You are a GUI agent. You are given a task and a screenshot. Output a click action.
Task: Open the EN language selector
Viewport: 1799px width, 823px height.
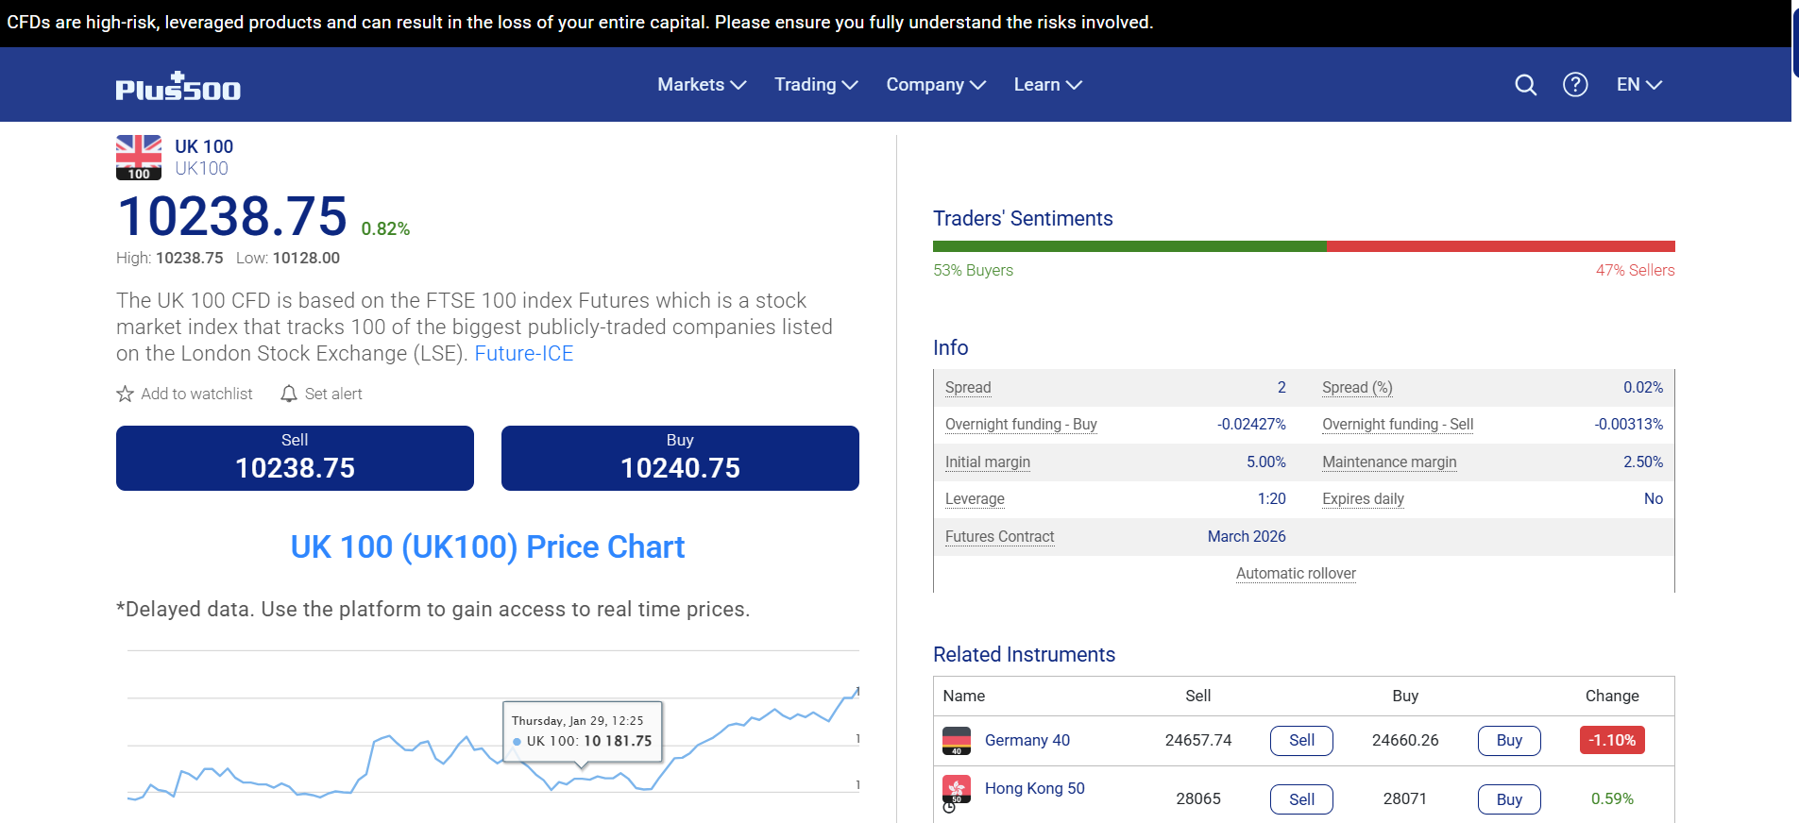click(1638, 85)
